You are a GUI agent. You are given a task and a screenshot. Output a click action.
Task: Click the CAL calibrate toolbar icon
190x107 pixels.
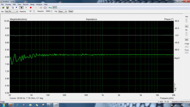(x=36, y=8)
